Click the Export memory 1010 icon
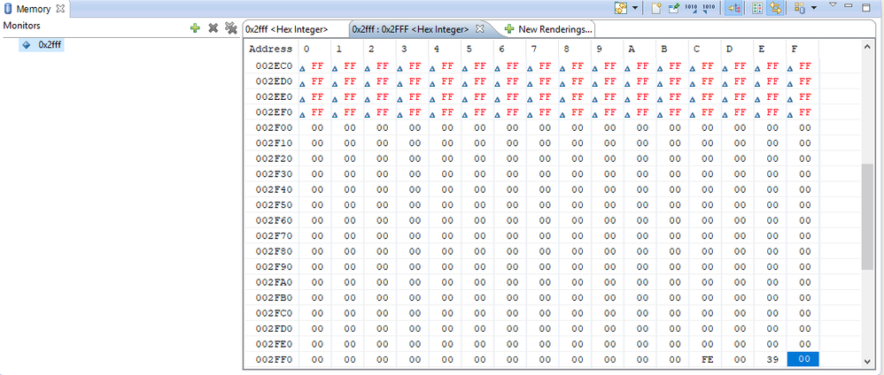Screen dimensions: 884x375 709,8
